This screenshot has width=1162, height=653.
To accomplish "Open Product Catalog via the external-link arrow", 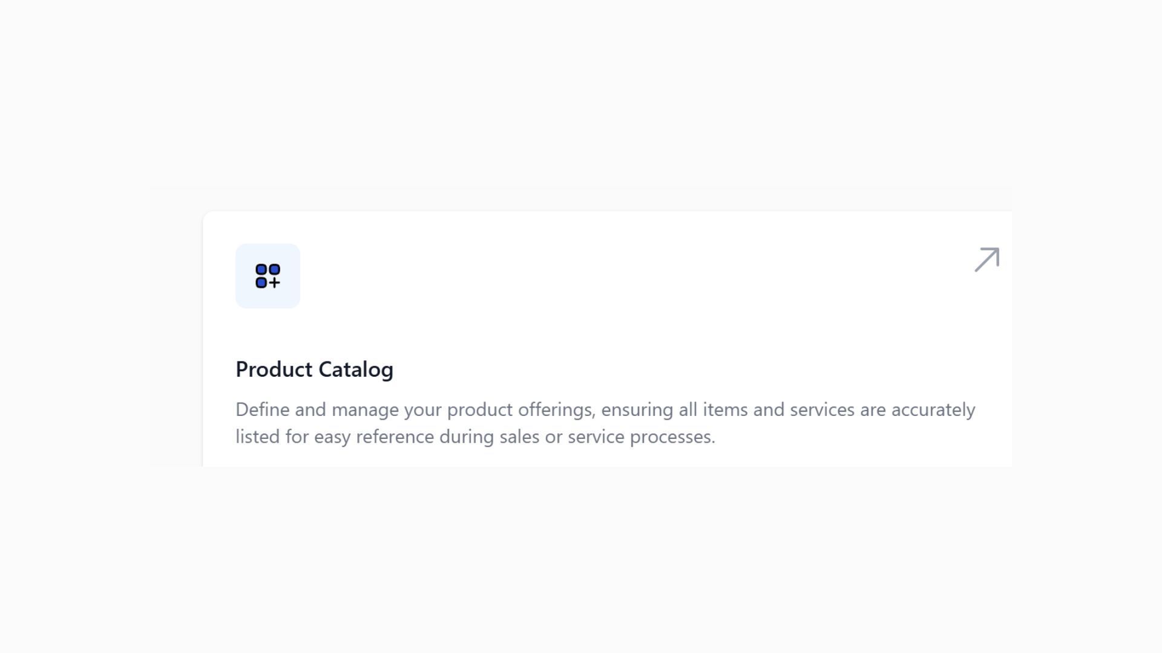I will (x=986, y=259).
